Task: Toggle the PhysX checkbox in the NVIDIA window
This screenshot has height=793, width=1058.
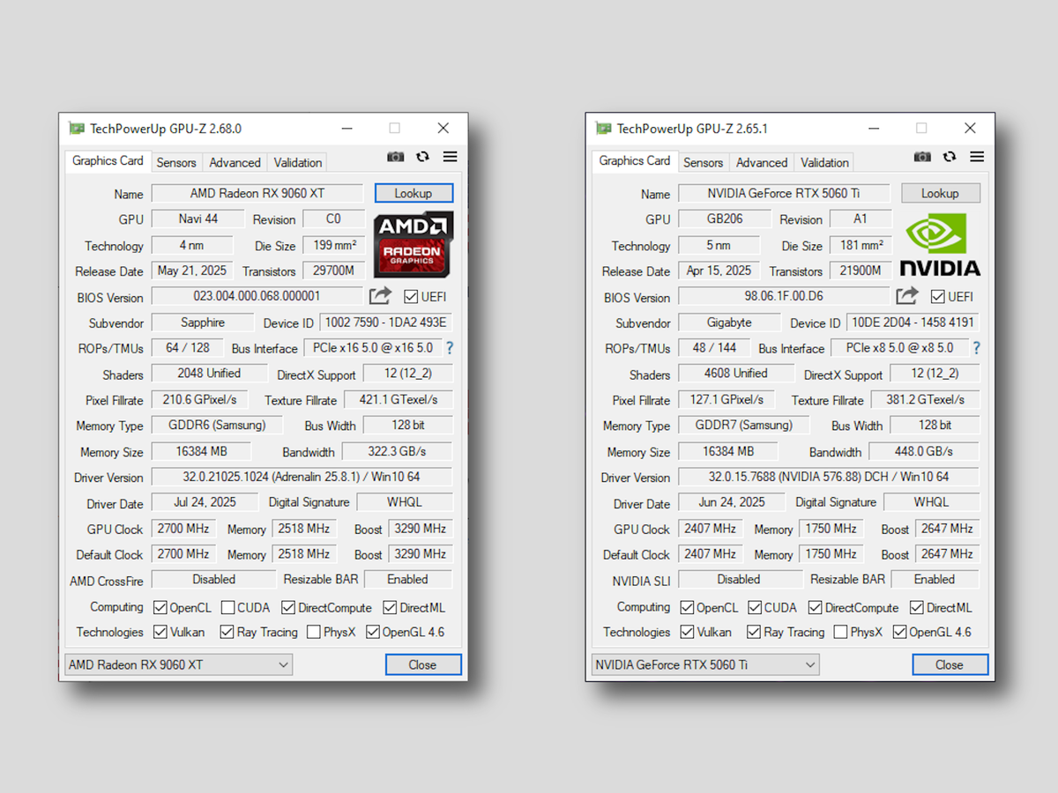Action: pos(840,633)
